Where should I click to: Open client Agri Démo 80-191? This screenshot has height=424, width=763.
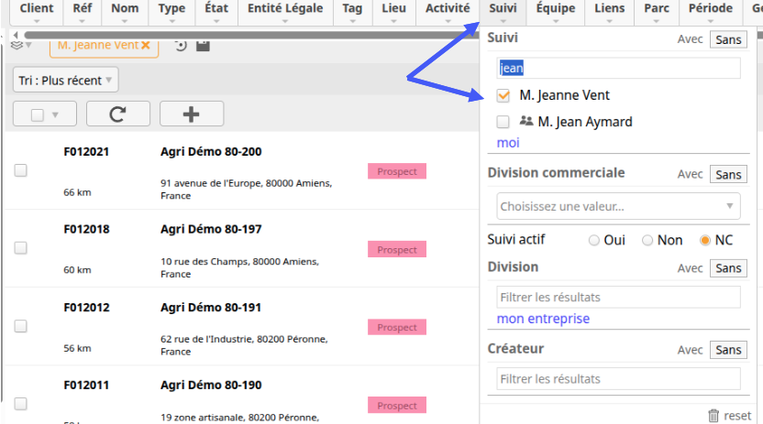click(x=211, y=308)
